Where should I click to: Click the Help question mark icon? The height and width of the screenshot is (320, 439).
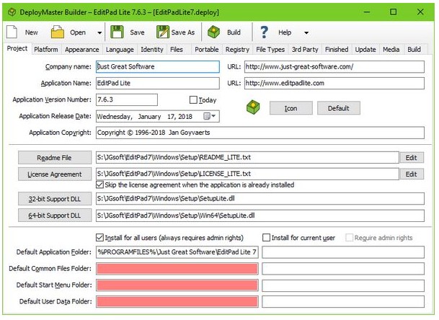pyautogui.click(x=264, y=32)
